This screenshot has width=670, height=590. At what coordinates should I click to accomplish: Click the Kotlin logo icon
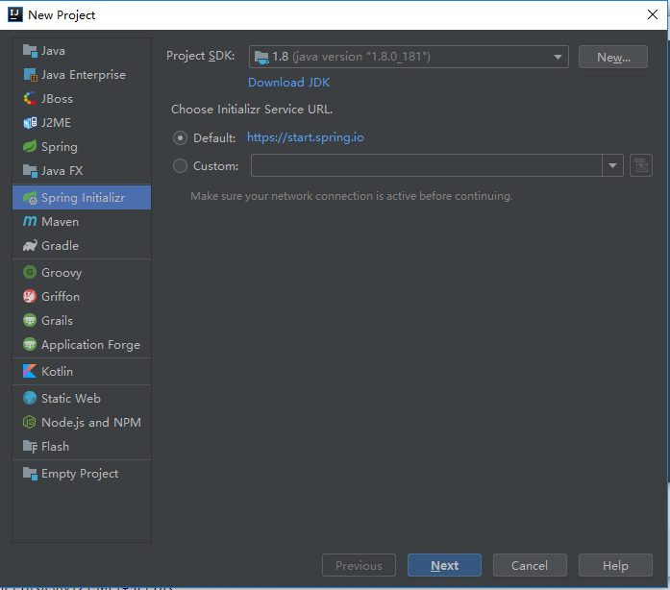(x=30, y=371)
